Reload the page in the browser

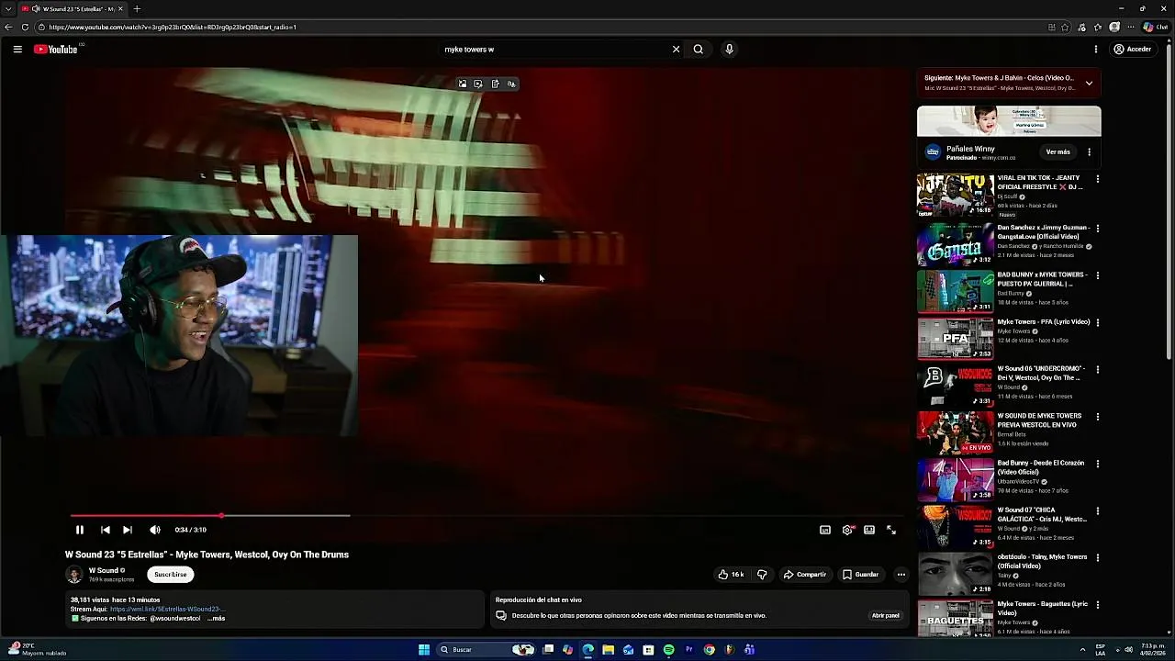tap(25, 28)
